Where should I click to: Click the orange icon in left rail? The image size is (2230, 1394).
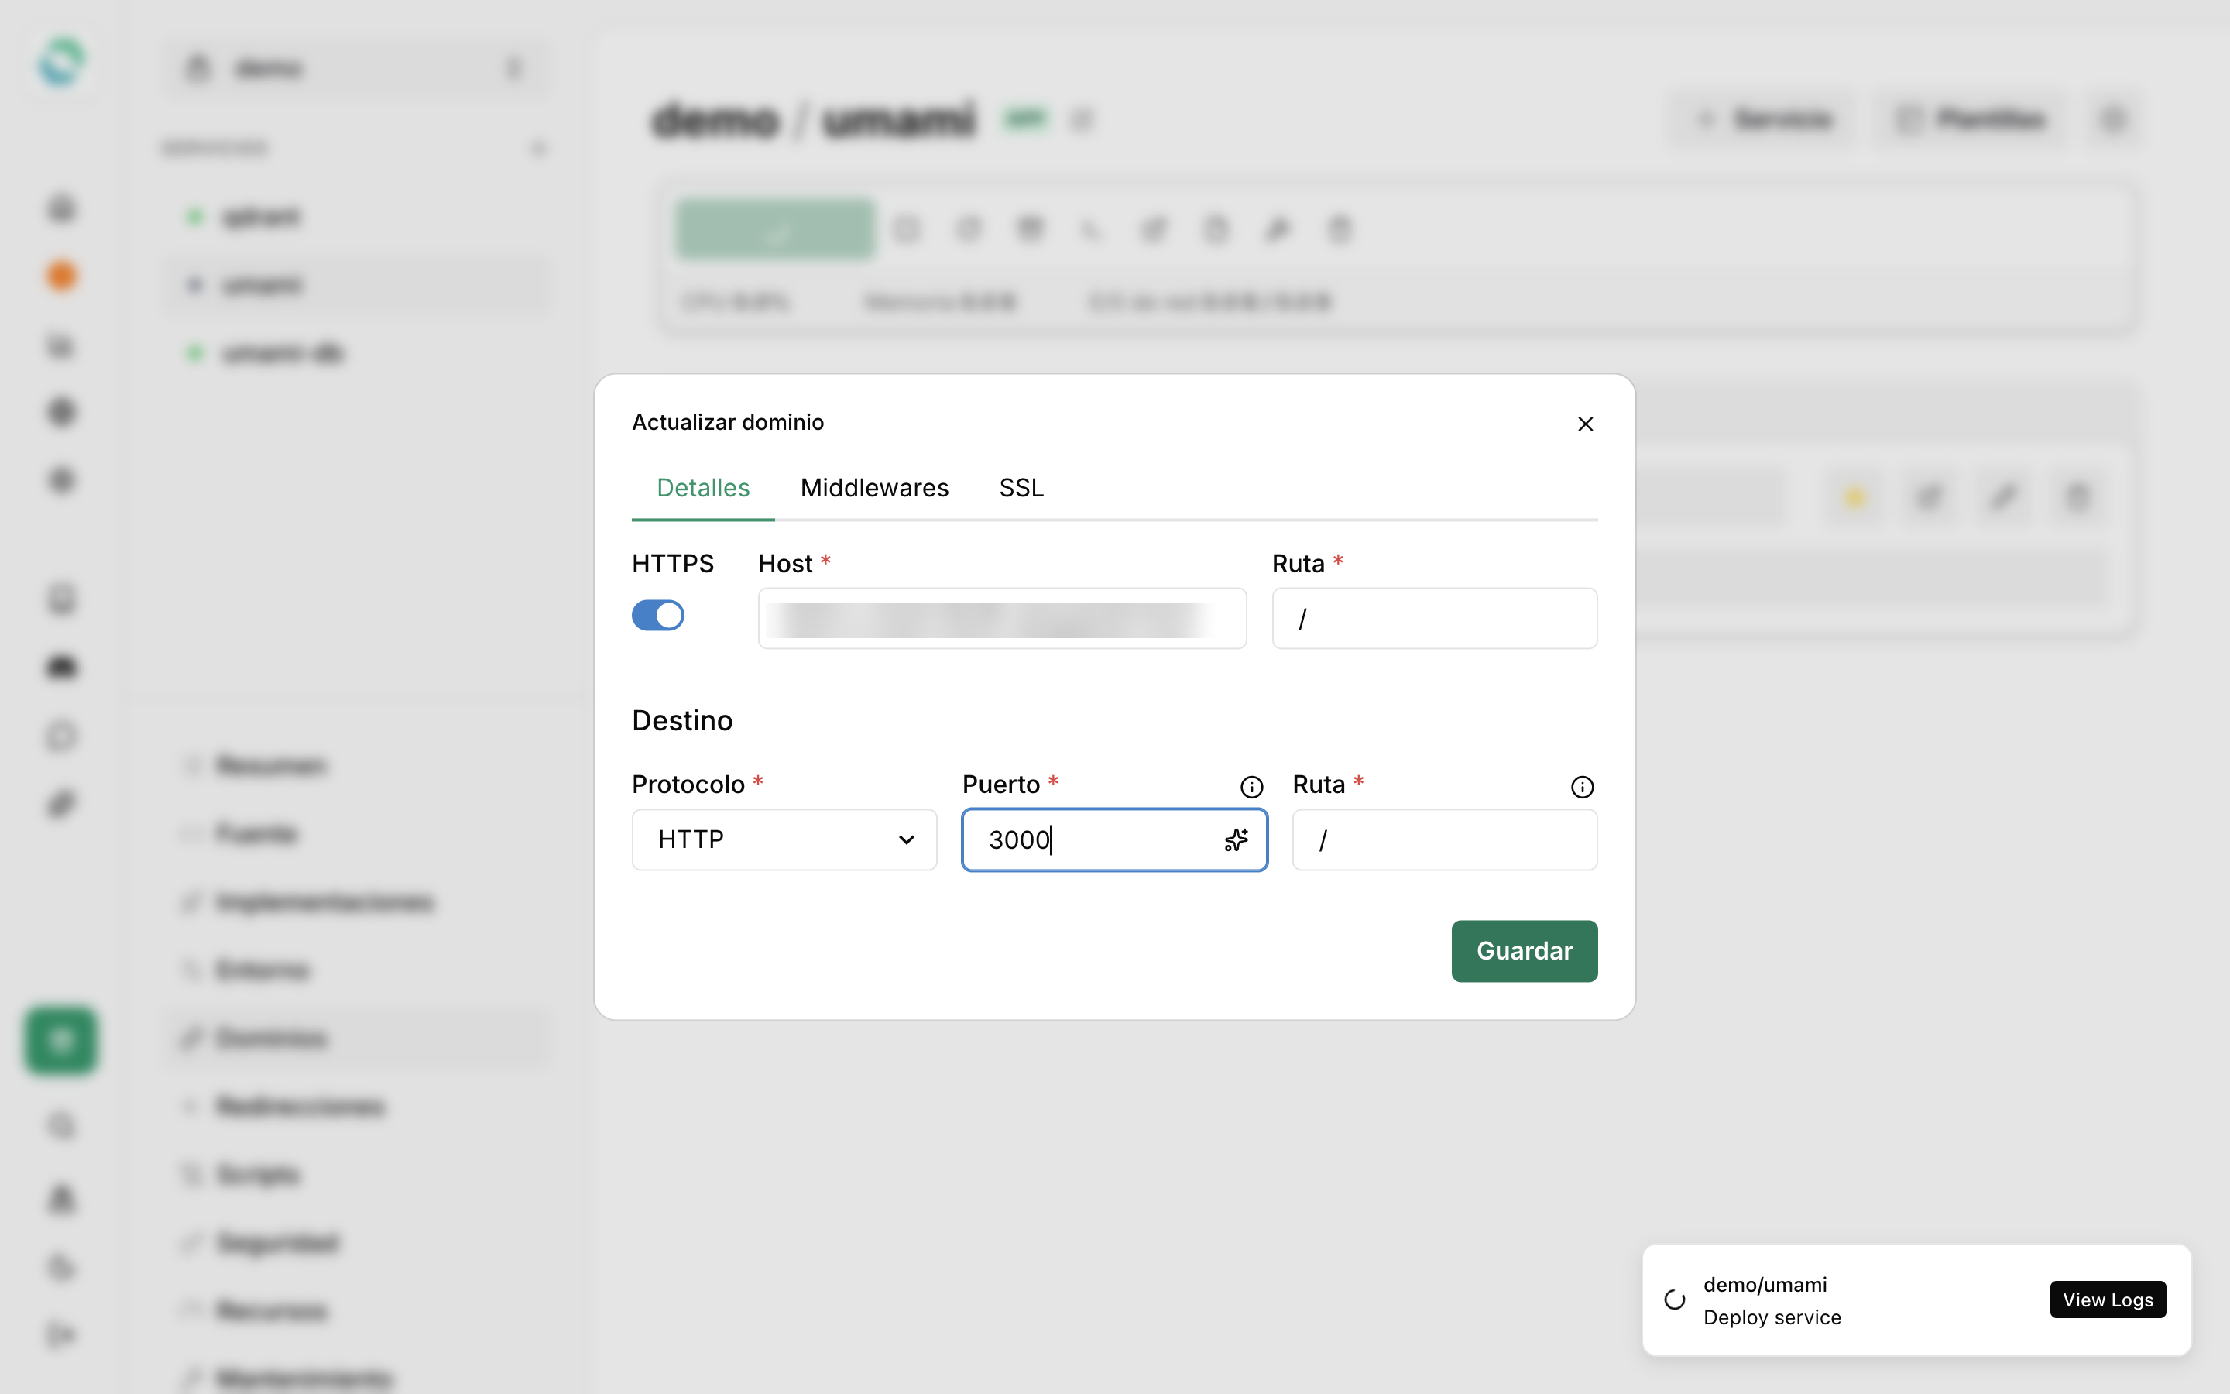pyautogui.click(x=61, y=276)
